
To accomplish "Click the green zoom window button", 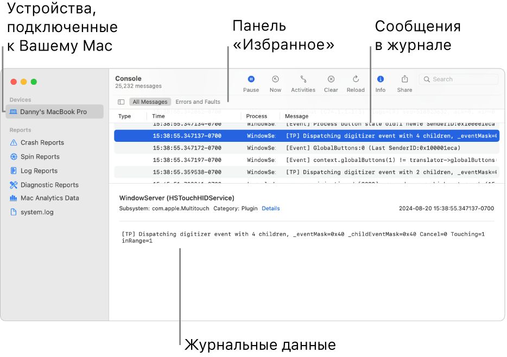I will (34, 82).
